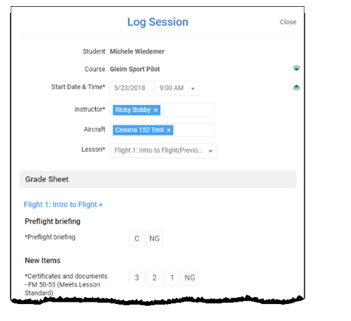Click the Grade Sheet section header
351x321 pixels.
pos(158,179)
